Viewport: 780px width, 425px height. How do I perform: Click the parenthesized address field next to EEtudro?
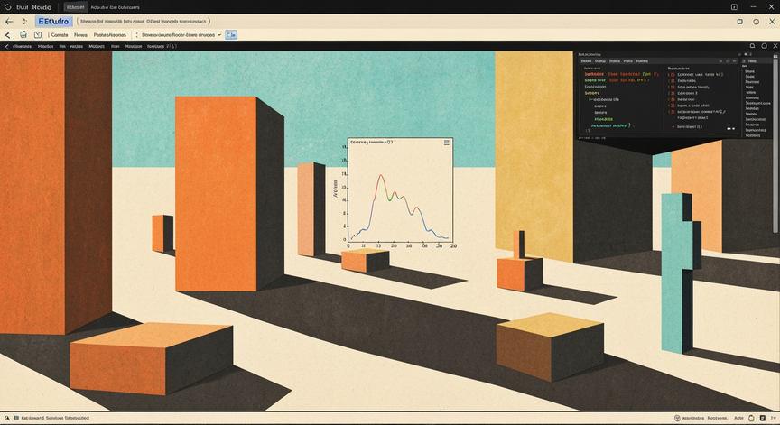click(x=144, y=22)
